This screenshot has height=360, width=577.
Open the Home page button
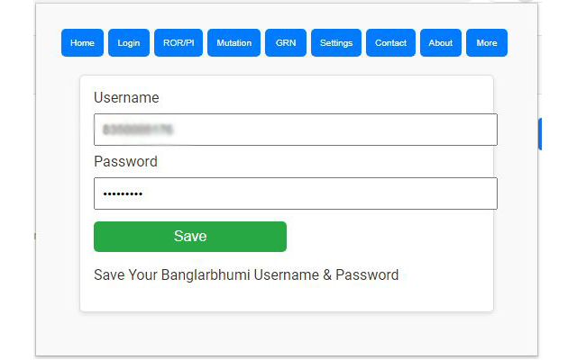(x=82, y=43)
